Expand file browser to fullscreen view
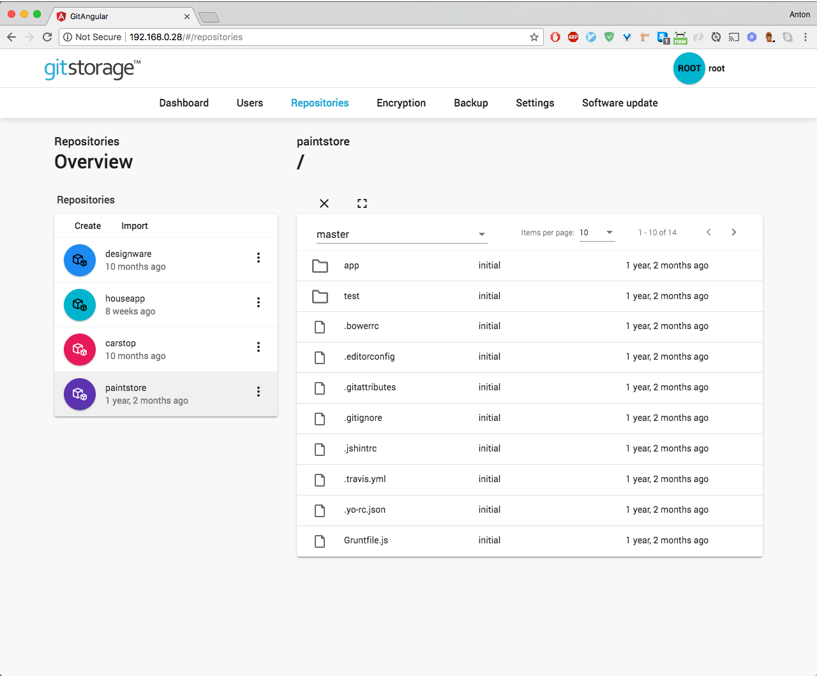The image size is (817, 676). click(362, 203)
